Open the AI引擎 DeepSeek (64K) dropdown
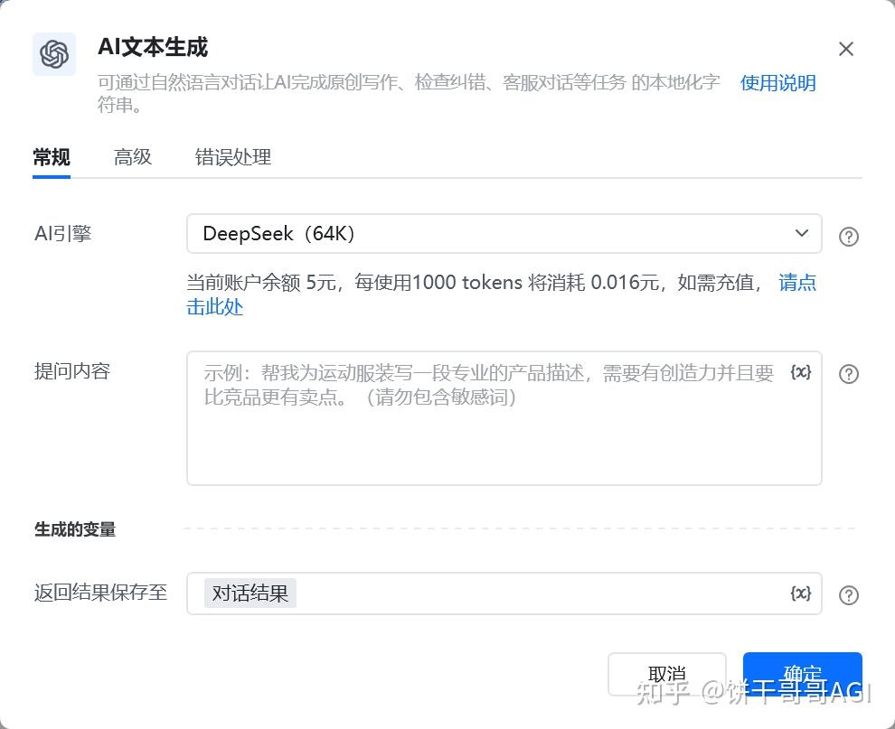The height and width of the screenshot is (729, 895). 504,233
